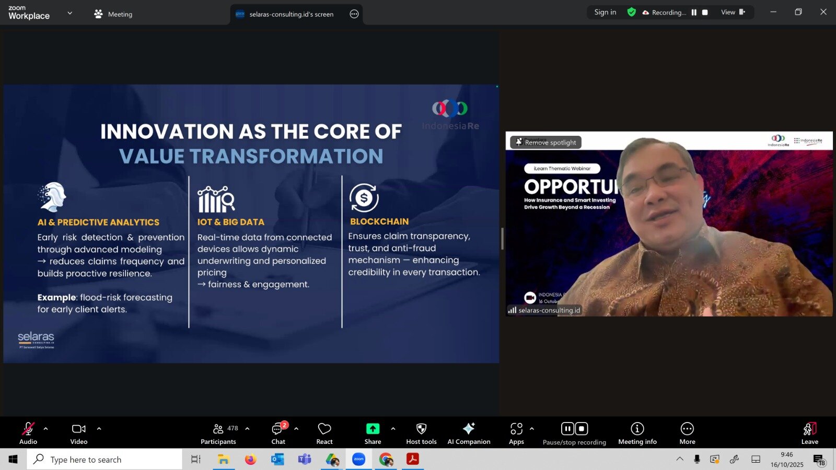The height and width of the screenshot is (470, 836).
Task: Expand the video options chevron
Action: click(99, 429)
